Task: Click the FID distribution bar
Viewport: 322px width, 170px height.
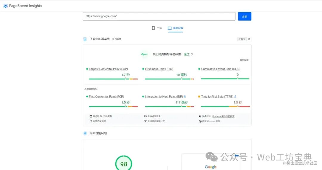Action: pyautogui.click(x=169, y=79)
